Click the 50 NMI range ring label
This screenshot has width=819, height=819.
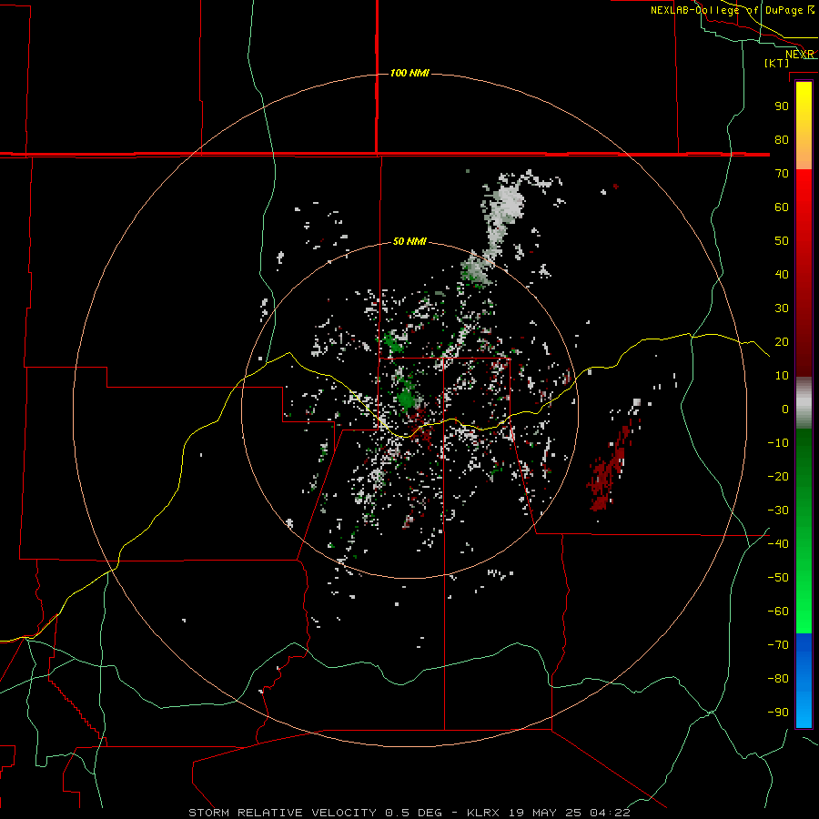click(409, 241)
